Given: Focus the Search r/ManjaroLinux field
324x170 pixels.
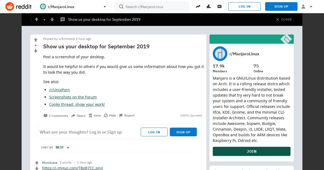Looking at the screenshot, I should tap(152, 7).
